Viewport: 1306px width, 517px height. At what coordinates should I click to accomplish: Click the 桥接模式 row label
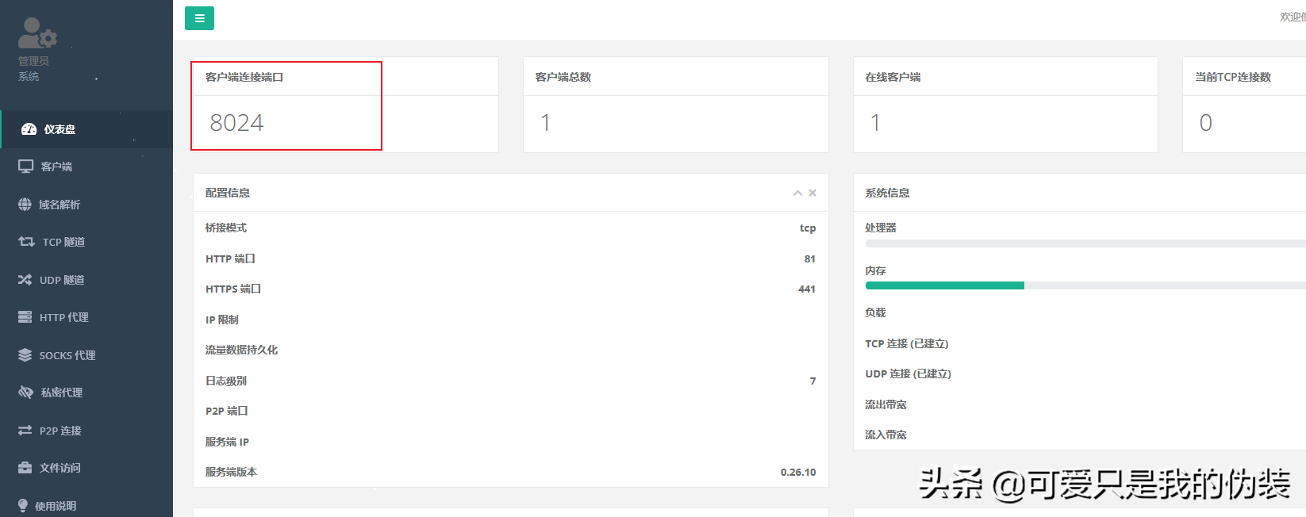[x=226, y=228]
